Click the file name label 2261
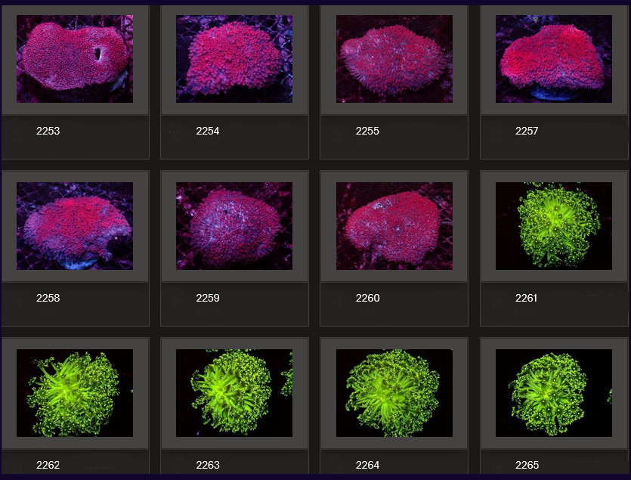This screenshot has height=480, width=631. pyautogui.click(x=527, y=298)
